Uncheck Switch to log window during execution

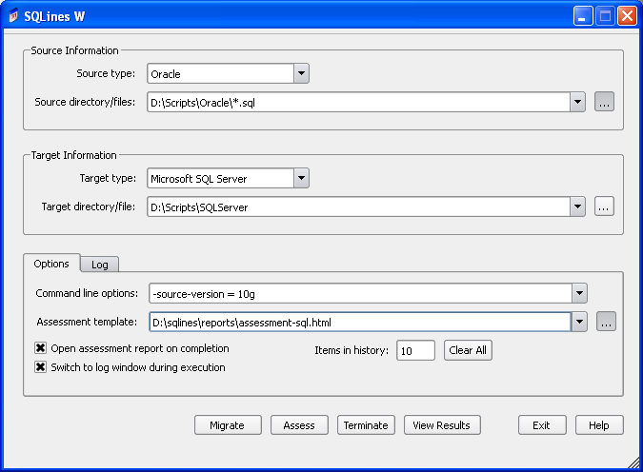pos(41,367)
